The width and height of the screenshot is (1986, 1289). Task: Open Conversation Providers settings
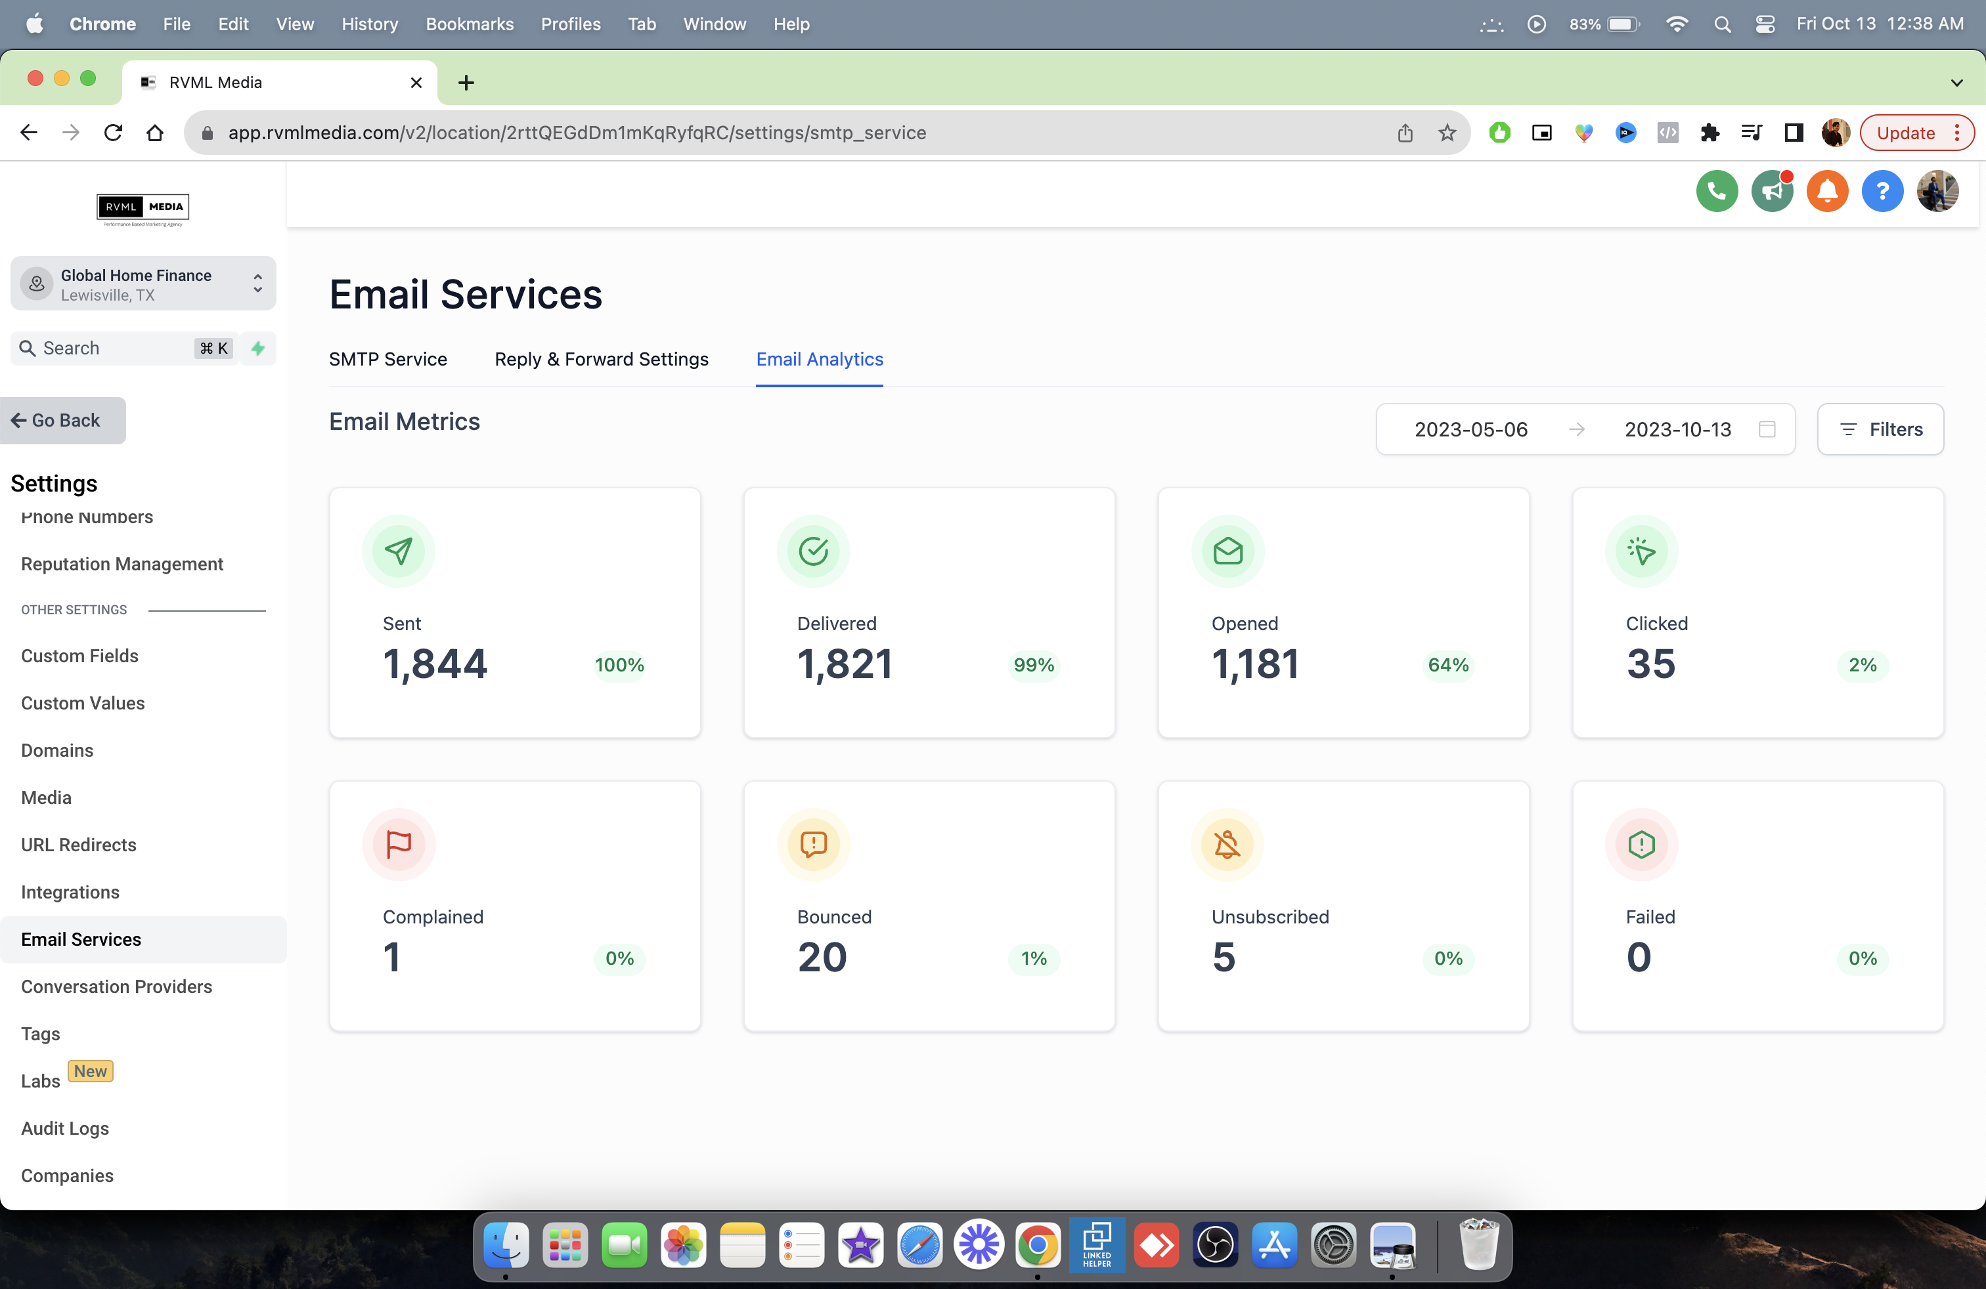(117, 987)
